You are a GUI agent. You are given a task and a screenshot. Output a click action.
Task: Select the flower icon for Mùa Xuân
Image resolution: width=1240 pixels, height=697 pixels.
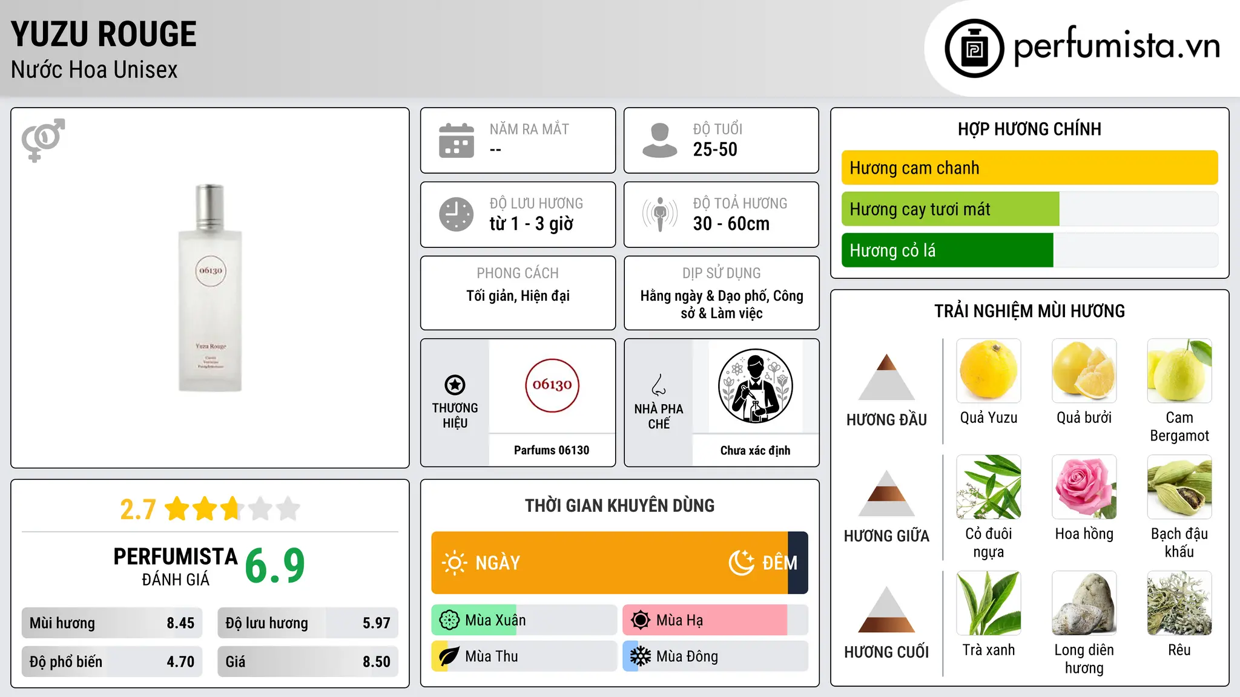click(x=449, y=620)
